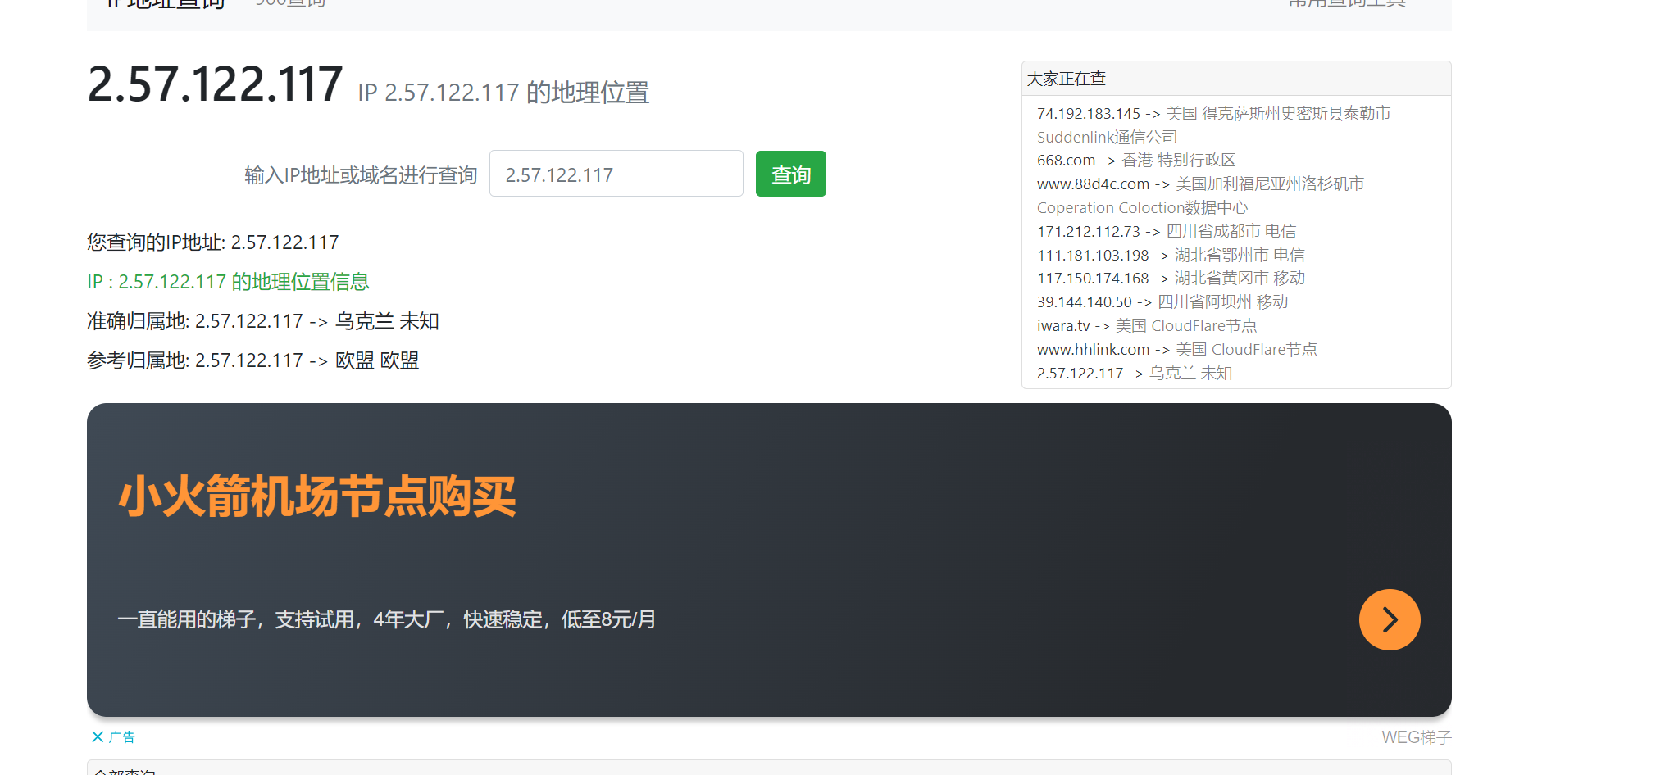Click the green 地理位置信息 heading text

300,282
